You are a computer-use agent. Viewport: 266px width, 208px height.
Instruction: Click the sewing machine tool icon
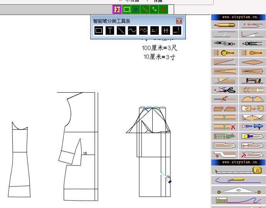pos(252,80)
